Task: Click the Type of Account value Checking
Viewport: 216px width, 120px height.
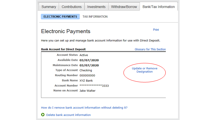Action: (86, 70)
